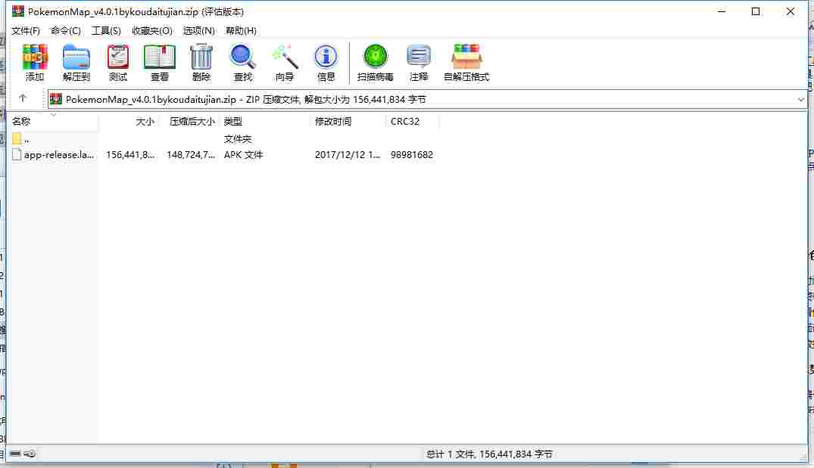The height and width of the screenshot is (468, 814).
Task: Sort by Modified (修改时间) column header
Action: click(x=348, y=121)
